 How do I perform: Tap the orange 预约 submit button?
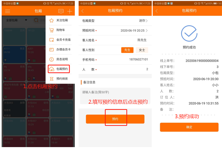pyautogui.click(x=115, y=119)
